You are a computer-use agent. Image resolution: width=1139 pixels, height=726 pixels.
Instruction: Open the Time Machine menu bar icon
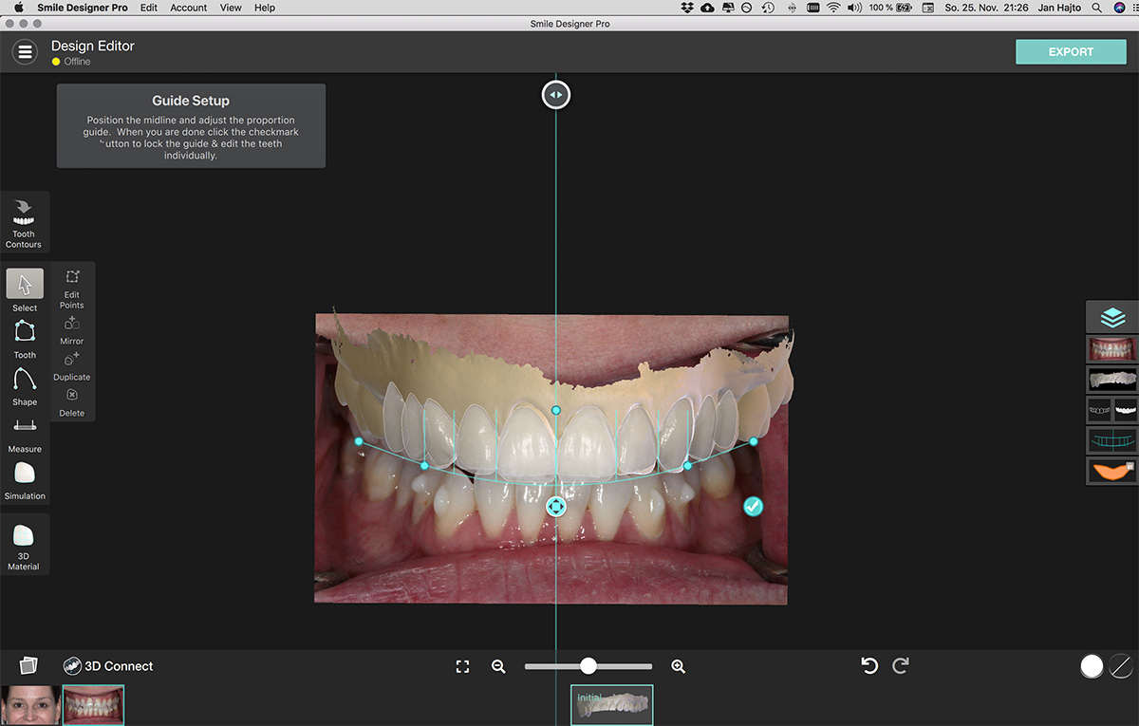click(768, 8)
